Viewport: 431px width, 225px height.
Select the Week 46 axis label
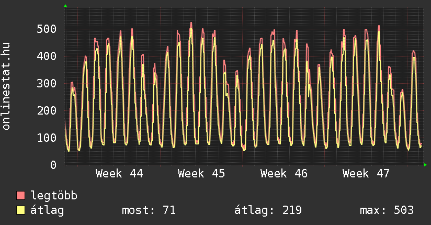tap(284, 174)
